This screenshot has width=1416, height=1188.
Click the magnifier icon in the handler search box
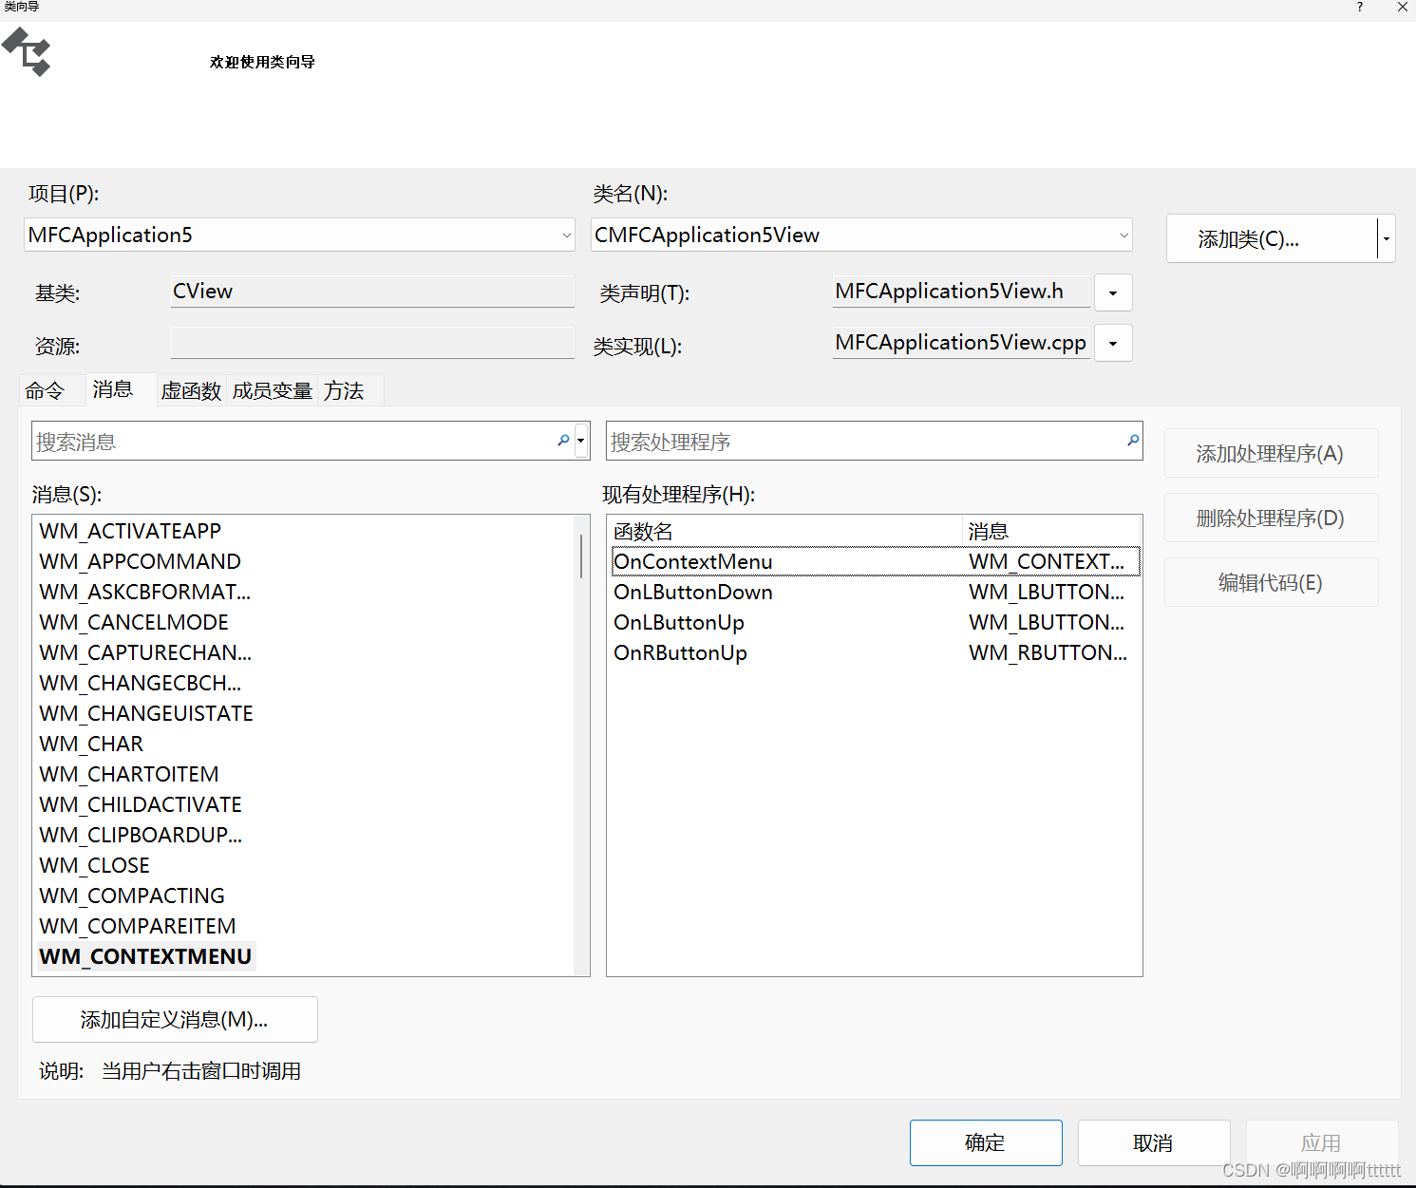[1132, 441]
